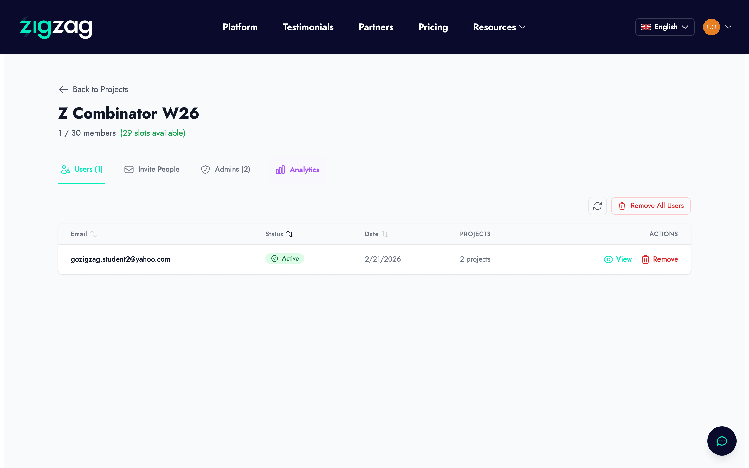Sort table by Email column
Viewport: 749px width, 468px height.
pyautogui.click(x=83, y=234)
